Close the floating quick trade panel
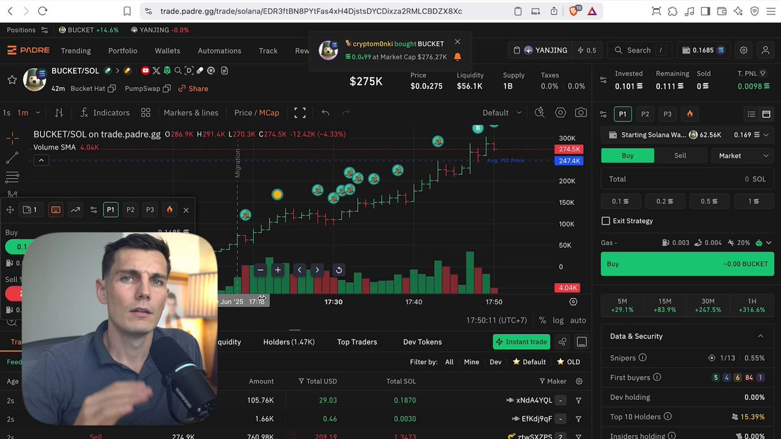This screenshot has height=439, width=781. (186, 210)
